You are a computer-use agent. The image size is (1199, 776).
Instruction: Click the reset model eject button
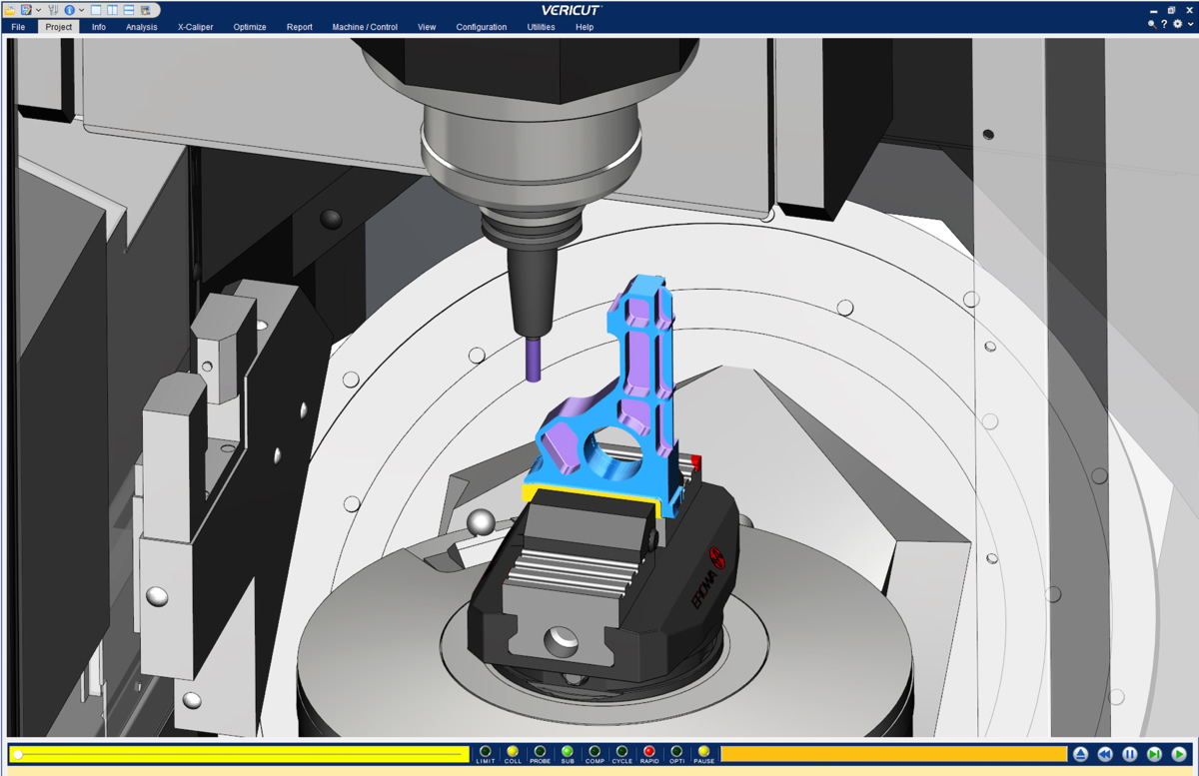pos(1080,755)
